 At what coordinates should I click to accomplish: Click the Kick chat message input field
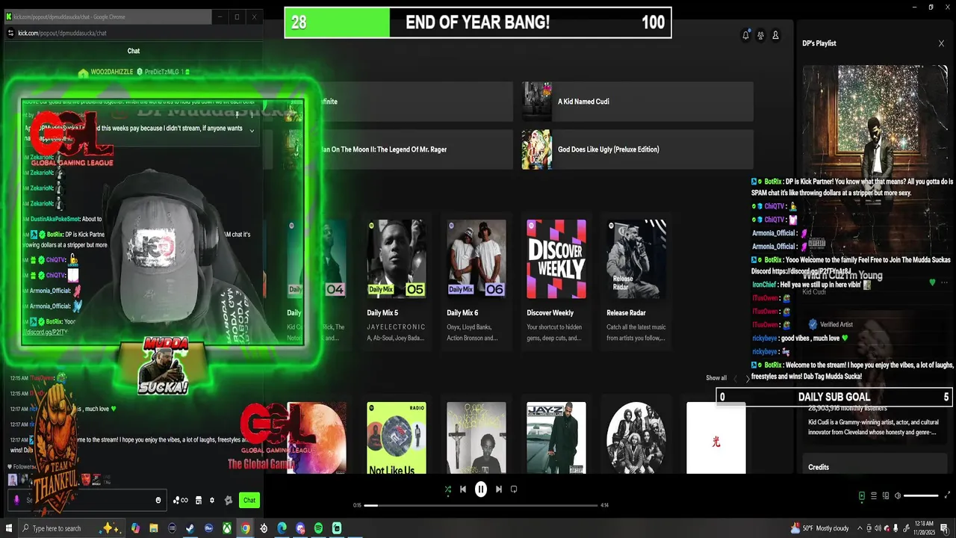tap(86, 500)
